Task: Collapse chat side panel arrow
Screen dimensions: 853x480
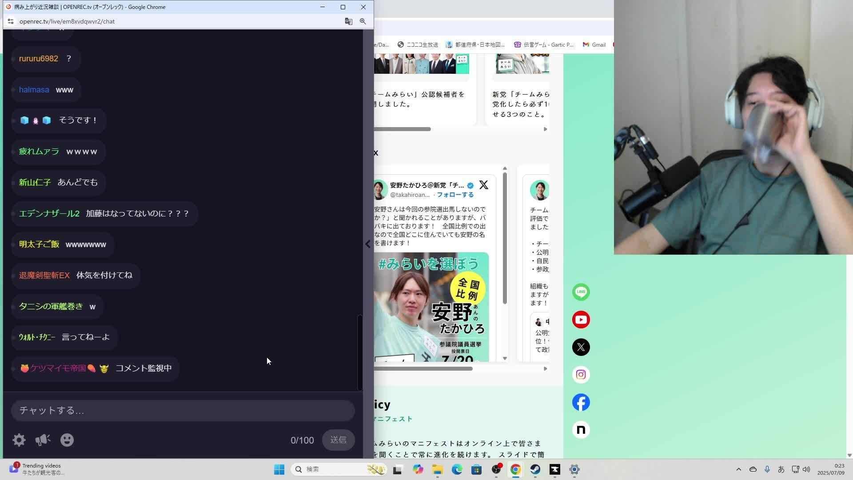Action: (x=368, y=244)
